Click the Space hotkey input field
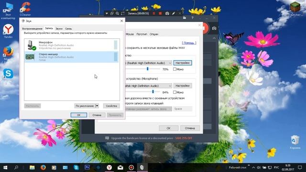Screen dimensions: 306x172 click(183, 109)
